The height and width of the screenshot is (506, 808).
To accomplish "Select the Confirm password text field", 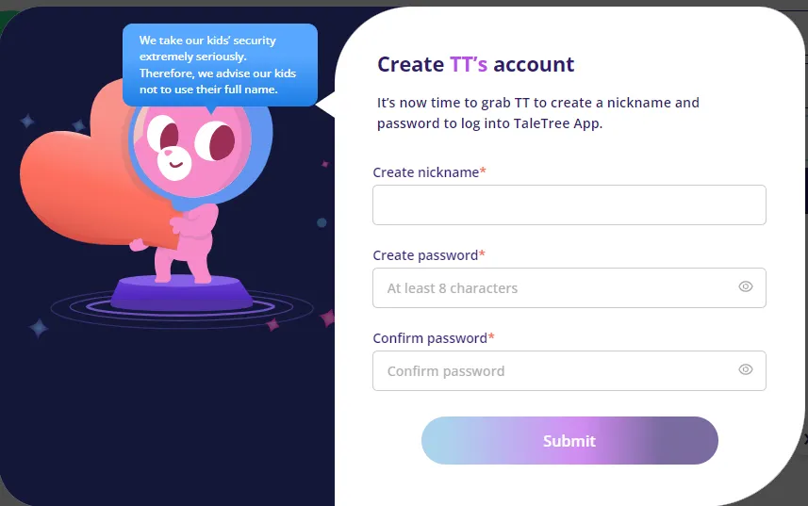I will 569,370.
